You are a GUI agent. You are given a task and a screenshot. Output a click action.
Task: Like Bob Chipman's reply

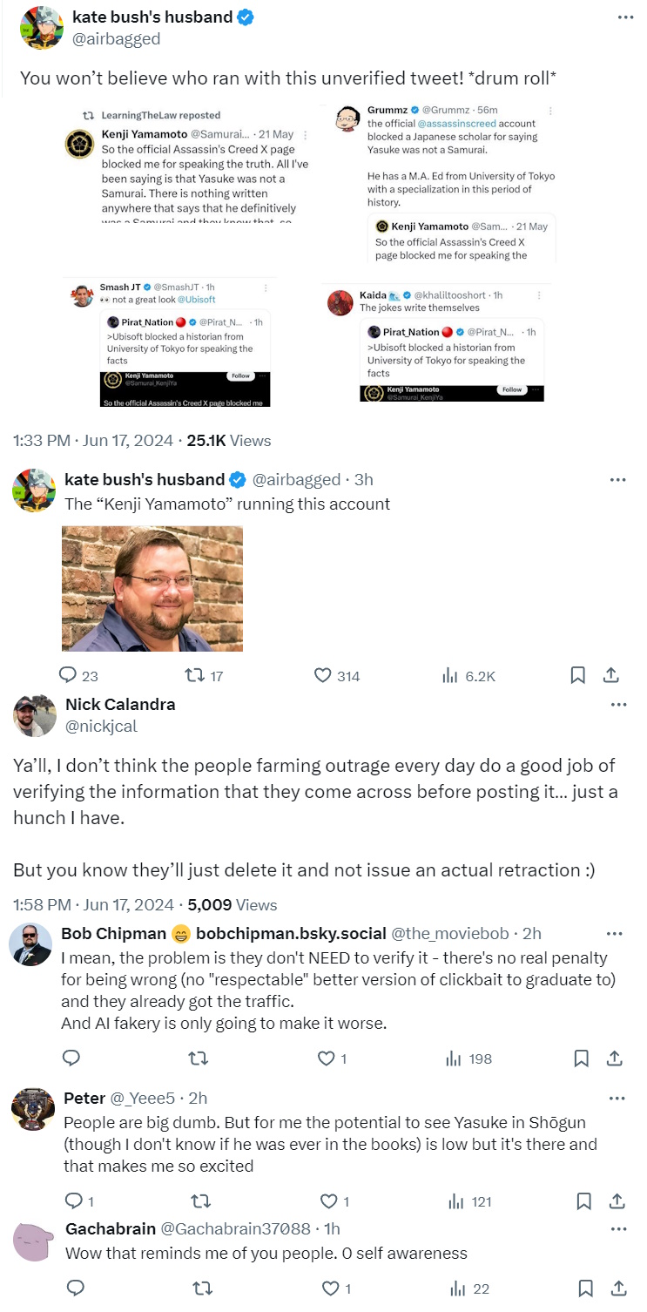[327, 1058]
